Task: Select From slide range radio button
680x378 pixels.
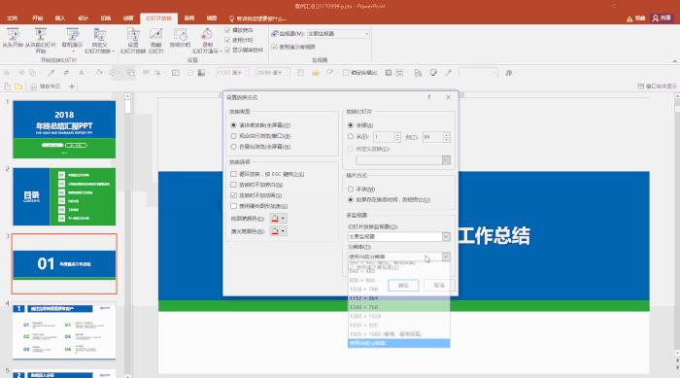Action: click(351, 136)
